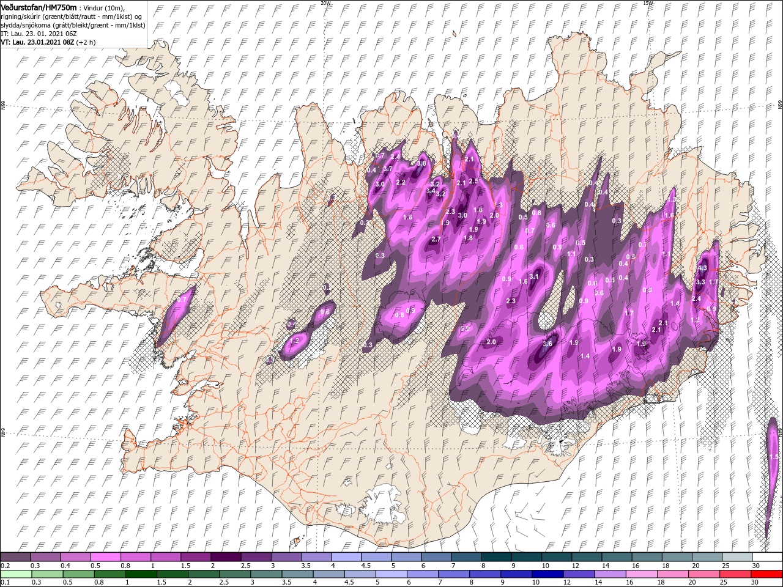Pick the purple-row swatch between 3 and 3.5
783x587 pixels.
pos(285,556)
